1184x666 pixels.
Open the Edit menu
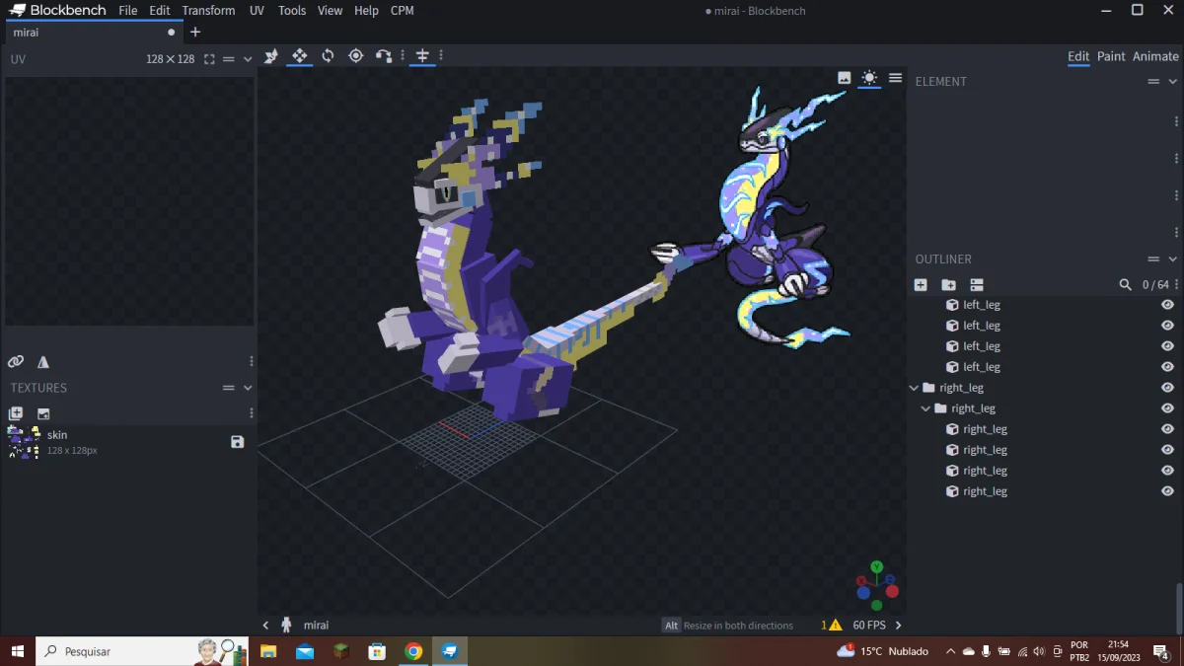point(160,10)
